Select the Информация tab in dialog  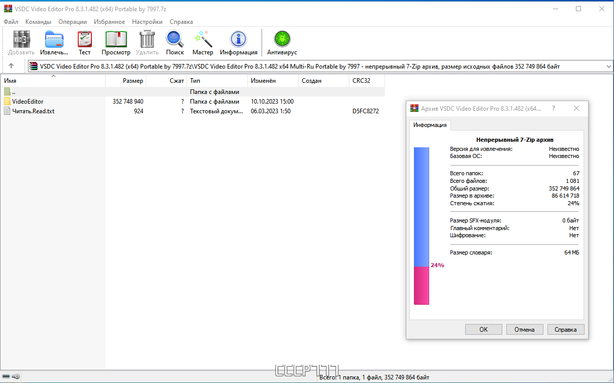pyautogui.click(x=430, y=125)
